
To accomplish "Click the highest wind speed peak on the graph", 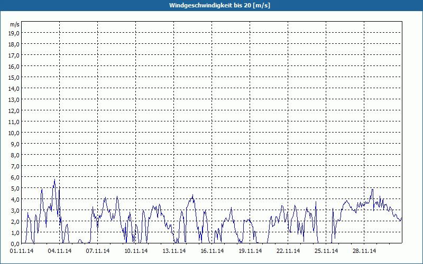I will (x=54, y=180).
